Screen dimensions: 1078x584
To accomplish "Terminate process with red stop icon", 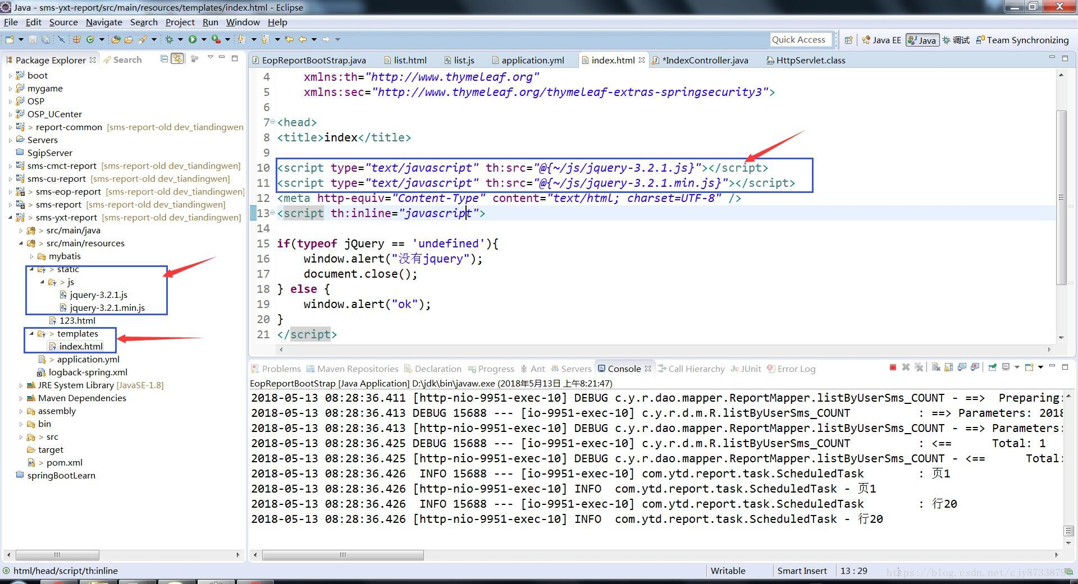I will (x=893, y=367).
